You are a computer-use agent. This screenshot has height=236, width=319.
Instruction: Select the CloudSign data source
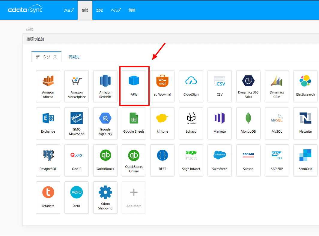tap(191, 86)
